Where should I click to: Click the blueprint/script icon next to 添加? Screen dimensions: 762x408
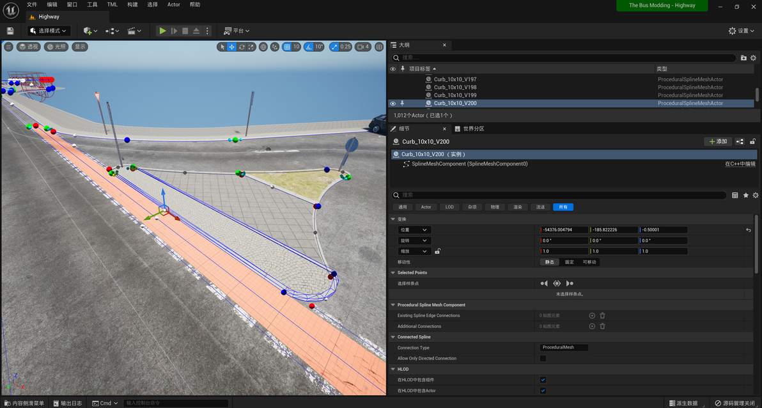pyautogui.click(x=740, y=141)
